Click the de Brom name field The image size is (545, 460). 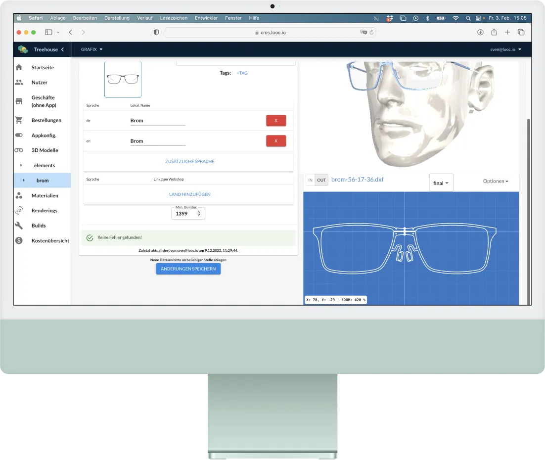tap(158, 121)
